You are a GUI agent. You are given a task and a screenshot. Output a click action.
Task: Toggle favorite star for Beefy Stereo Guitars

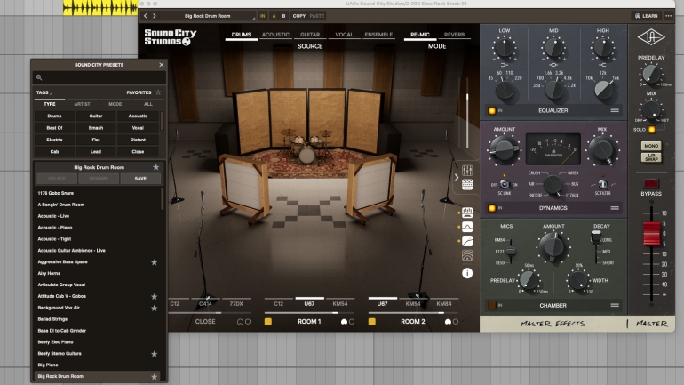[154, 354]
